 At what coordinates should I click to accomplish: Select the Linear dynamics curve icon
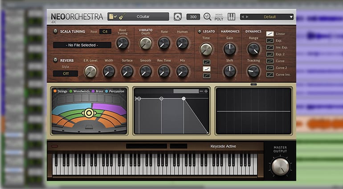(269, 34)
